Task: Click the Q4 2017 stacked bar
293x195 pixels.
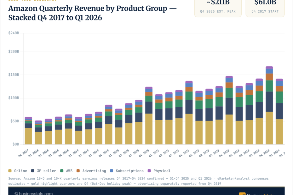Action: pos(28,131)
